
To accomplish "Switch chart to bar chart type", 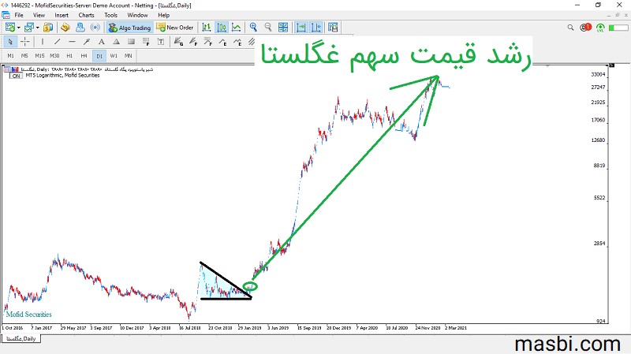I will pos(207,28).
